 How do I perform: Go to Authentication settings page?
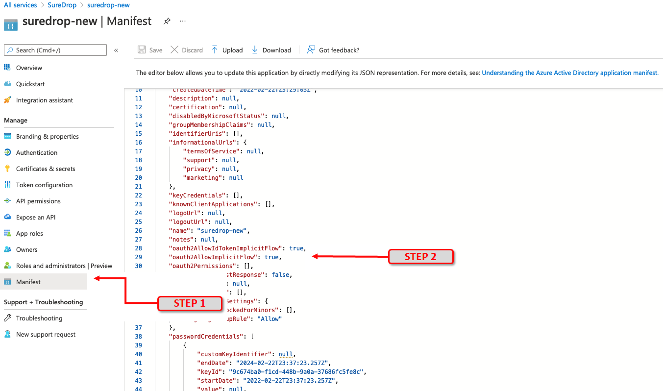(37, 152)
